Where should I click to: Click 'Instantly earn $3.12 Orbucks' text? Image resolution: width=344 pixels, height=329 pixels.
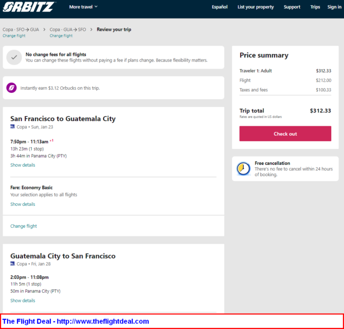pos(60,88)
